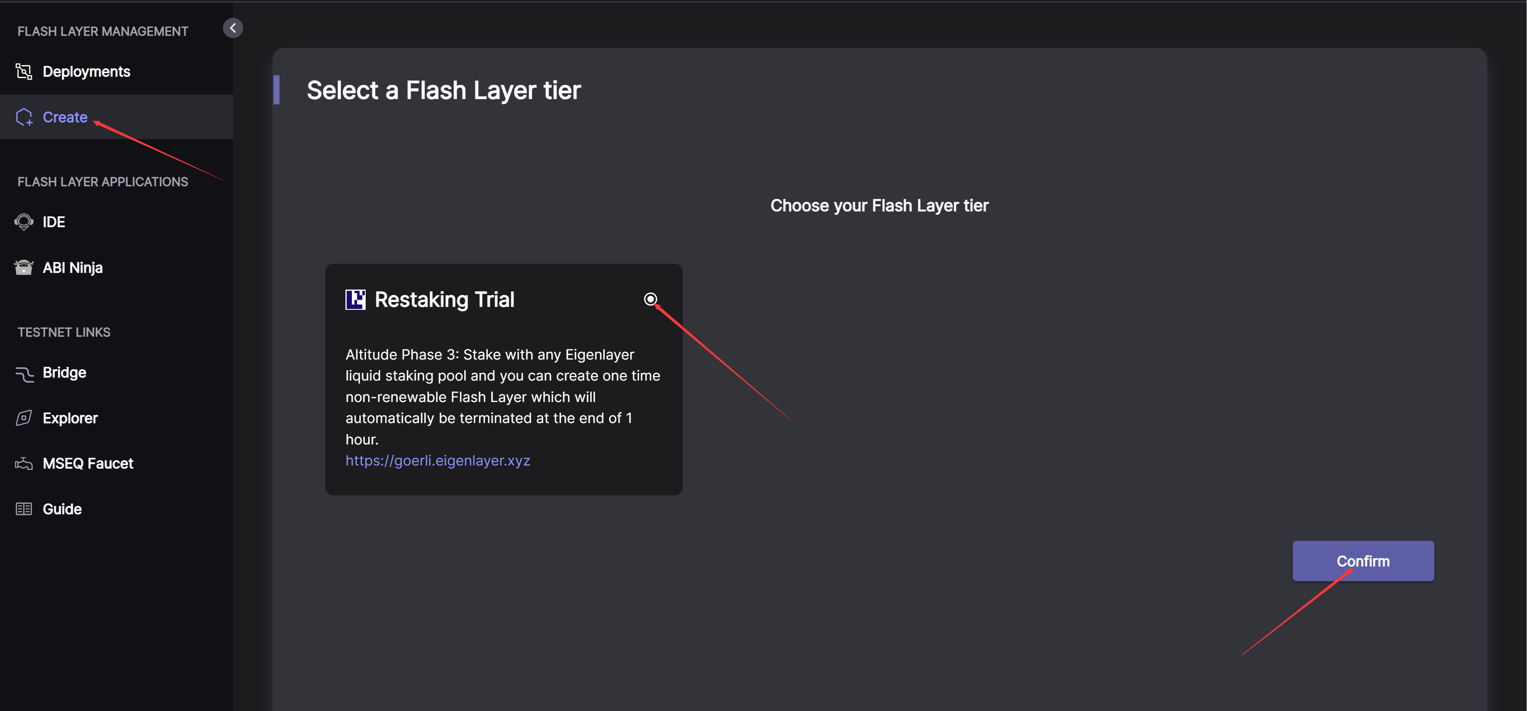Open the IDE application link

116,222
